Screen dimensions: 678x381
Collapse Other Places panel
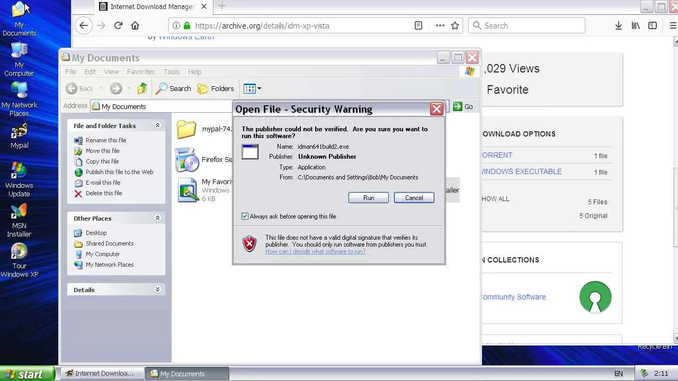point(157,218)
